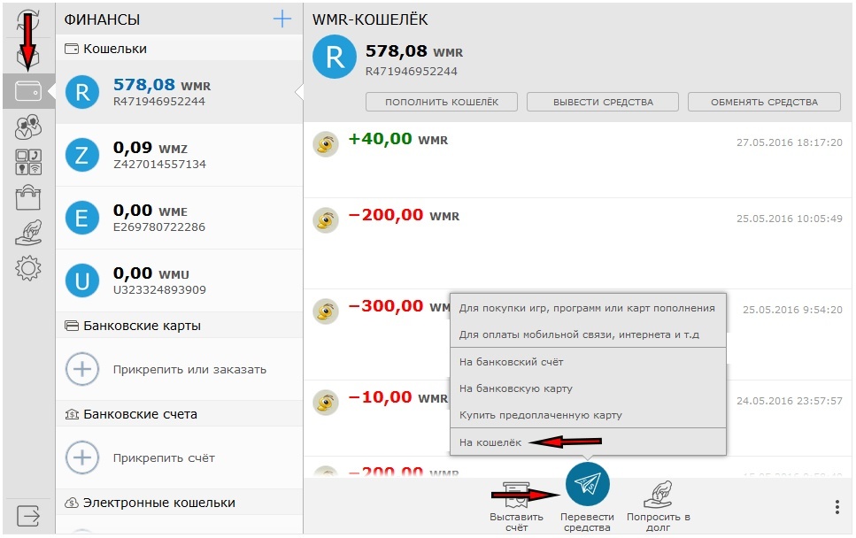This screenshot has width=856, height=538.
Task: Click timestamp 25.05.2016 10:05:49
Action: [x=790, y=219]
